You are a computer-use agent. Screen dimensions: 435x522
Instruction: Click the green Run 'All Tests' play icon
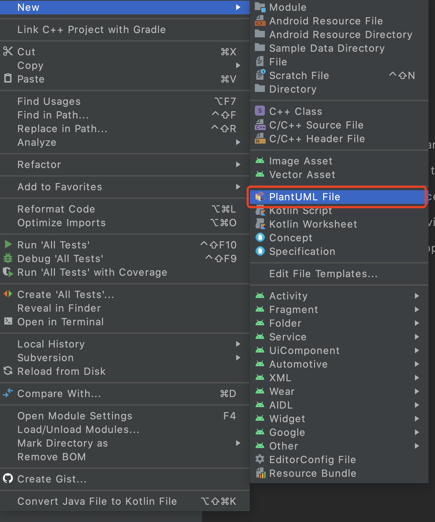coord(8,244)
